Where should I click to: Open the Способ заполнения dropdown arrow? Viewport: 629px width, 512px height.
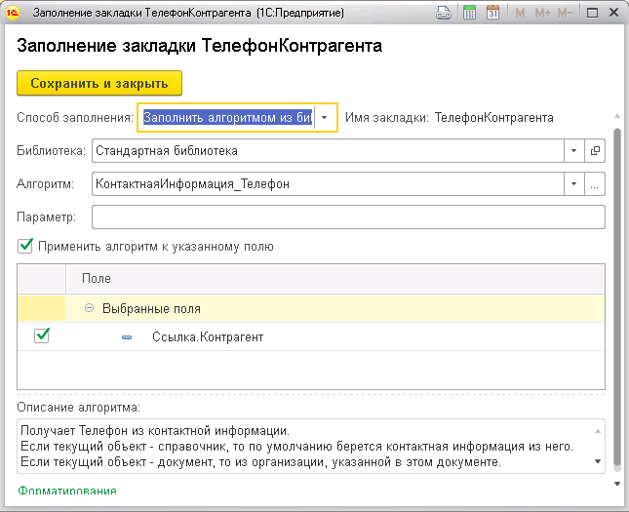pos(324,118)
